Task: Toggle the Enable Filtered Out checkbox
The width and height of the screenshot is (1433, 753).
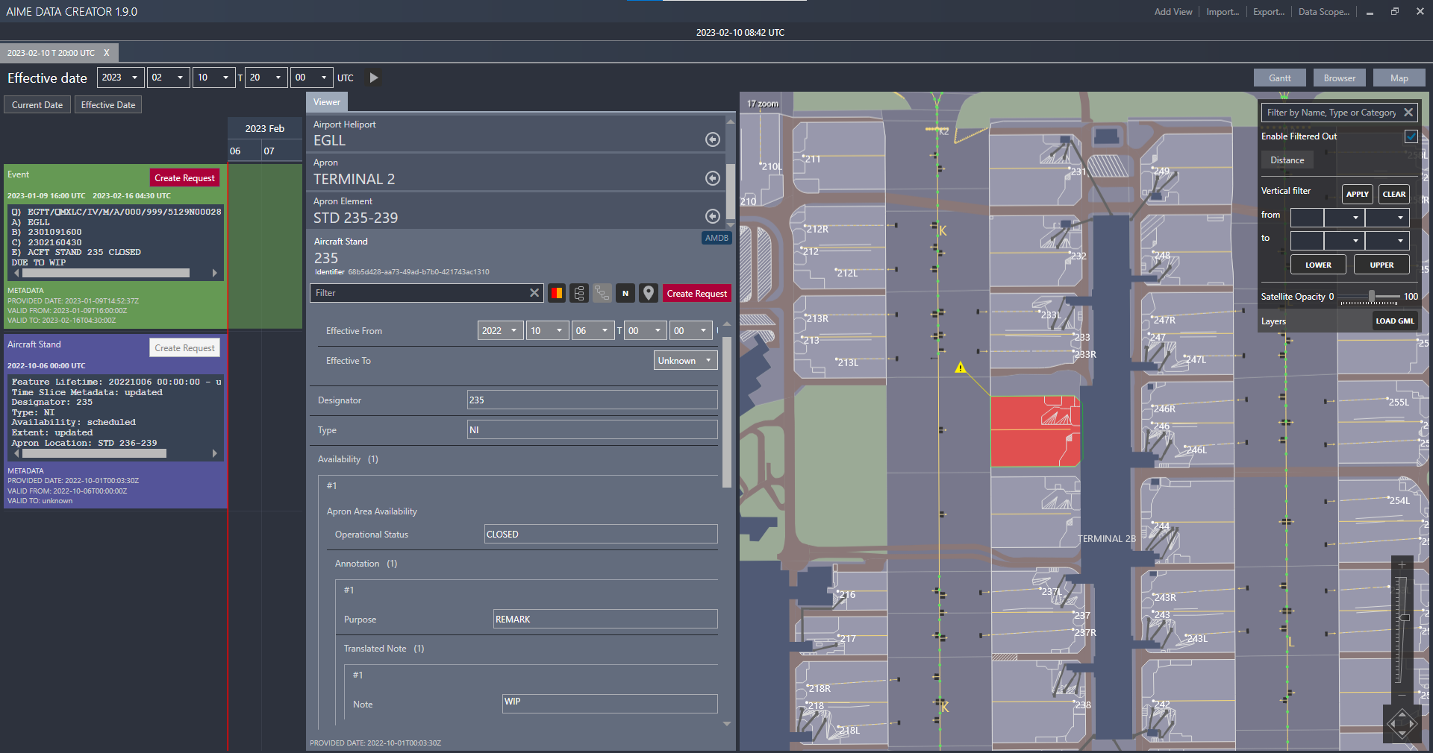Action: [x=1411, y=136]
